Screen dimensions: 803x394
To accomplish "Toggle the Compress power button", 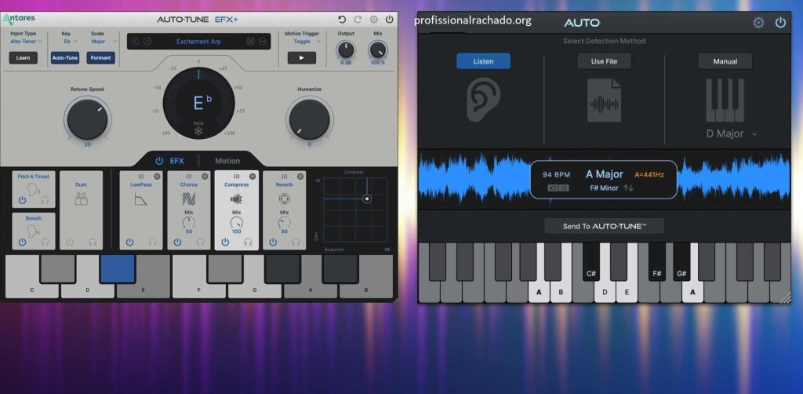I will click(225, 242).
